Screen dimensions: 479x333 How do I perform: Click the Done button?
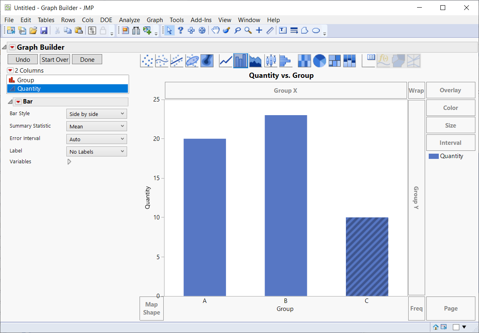click(x=87, y=59)
